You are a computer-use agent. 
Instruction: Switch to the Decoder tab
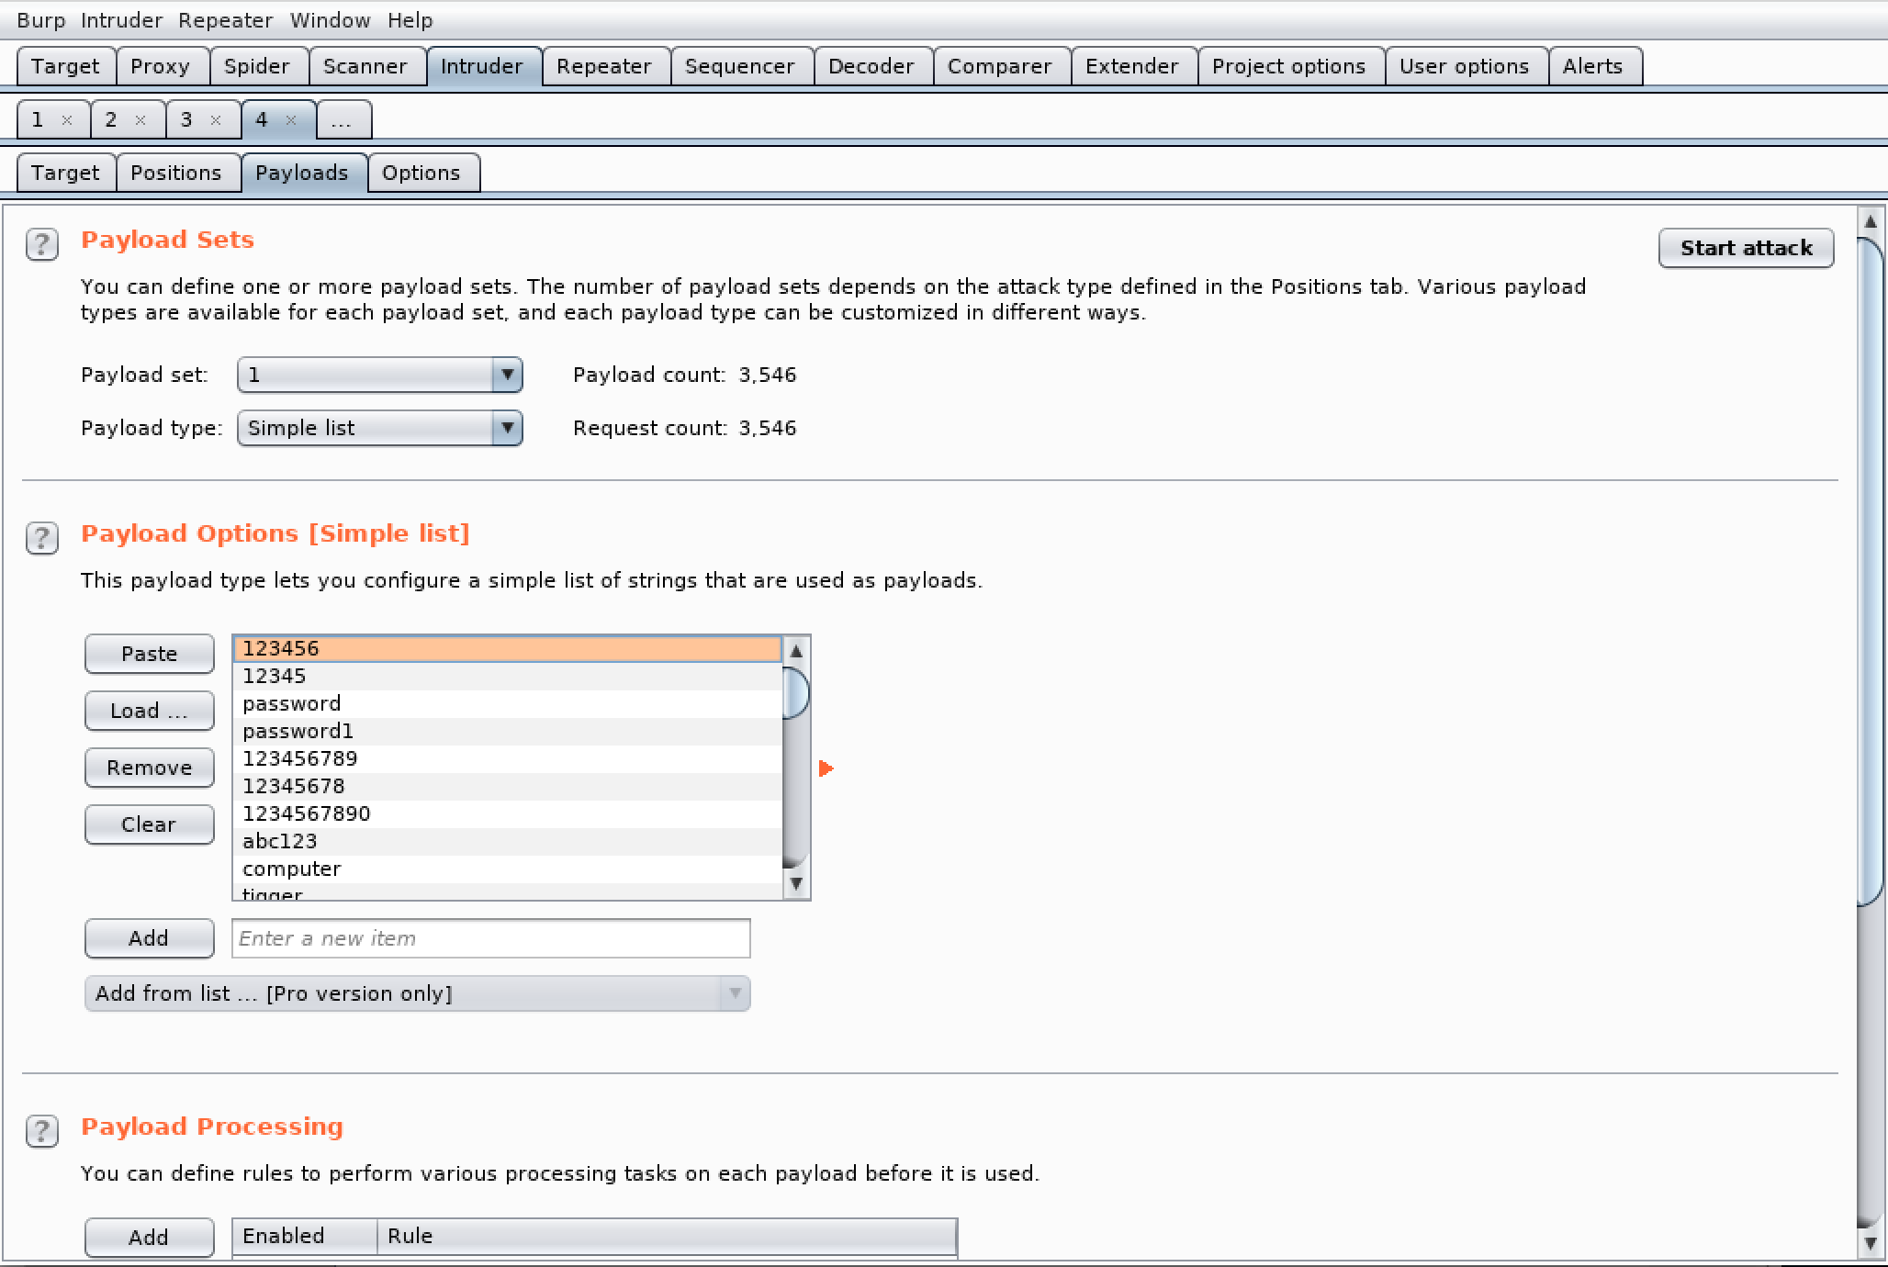[x=871, y=66]
